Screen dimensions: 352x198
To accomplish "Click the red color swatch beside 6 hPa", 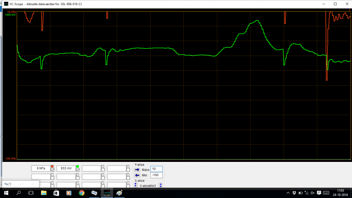I will coord(52,166).
